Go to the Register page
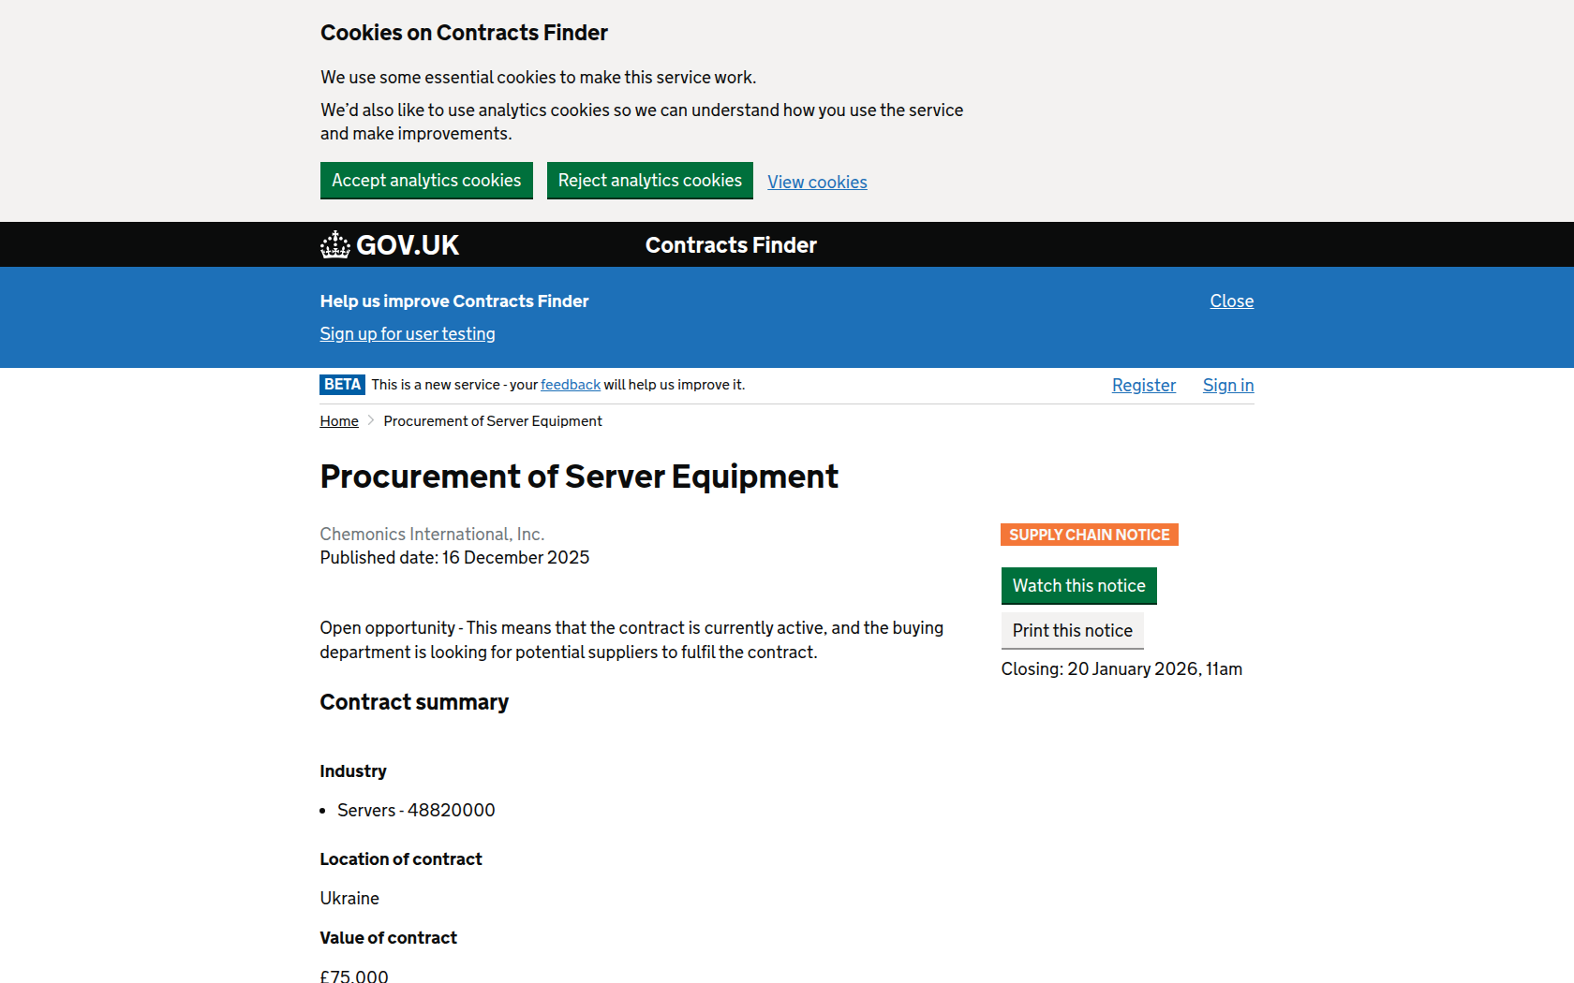 pos(1143,386)
